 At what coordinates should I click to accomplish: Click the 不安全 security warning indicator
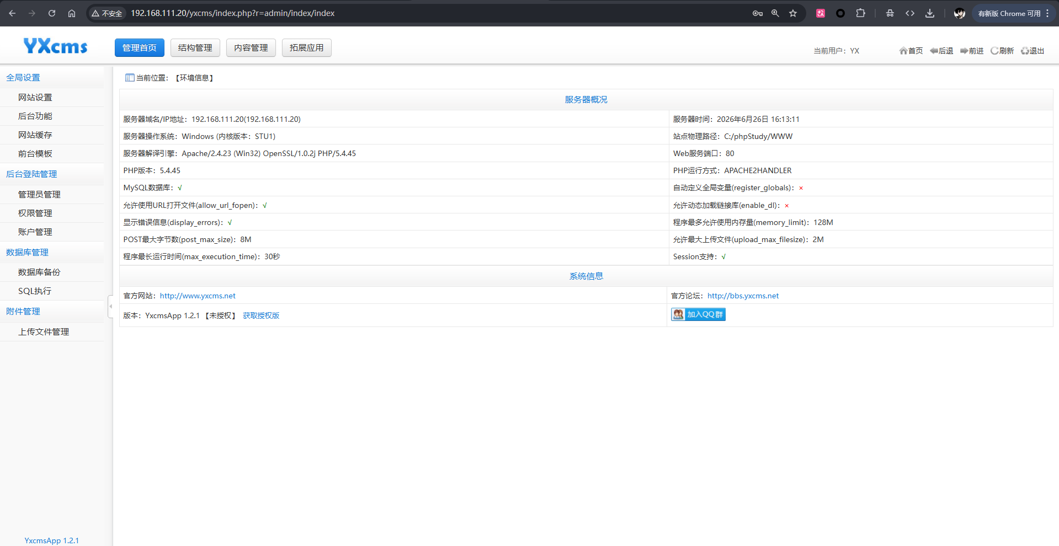click(107, 13)
